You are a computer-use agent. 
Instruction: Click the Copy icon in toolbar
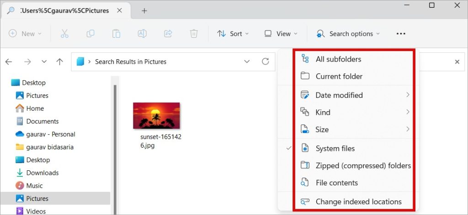90,34
